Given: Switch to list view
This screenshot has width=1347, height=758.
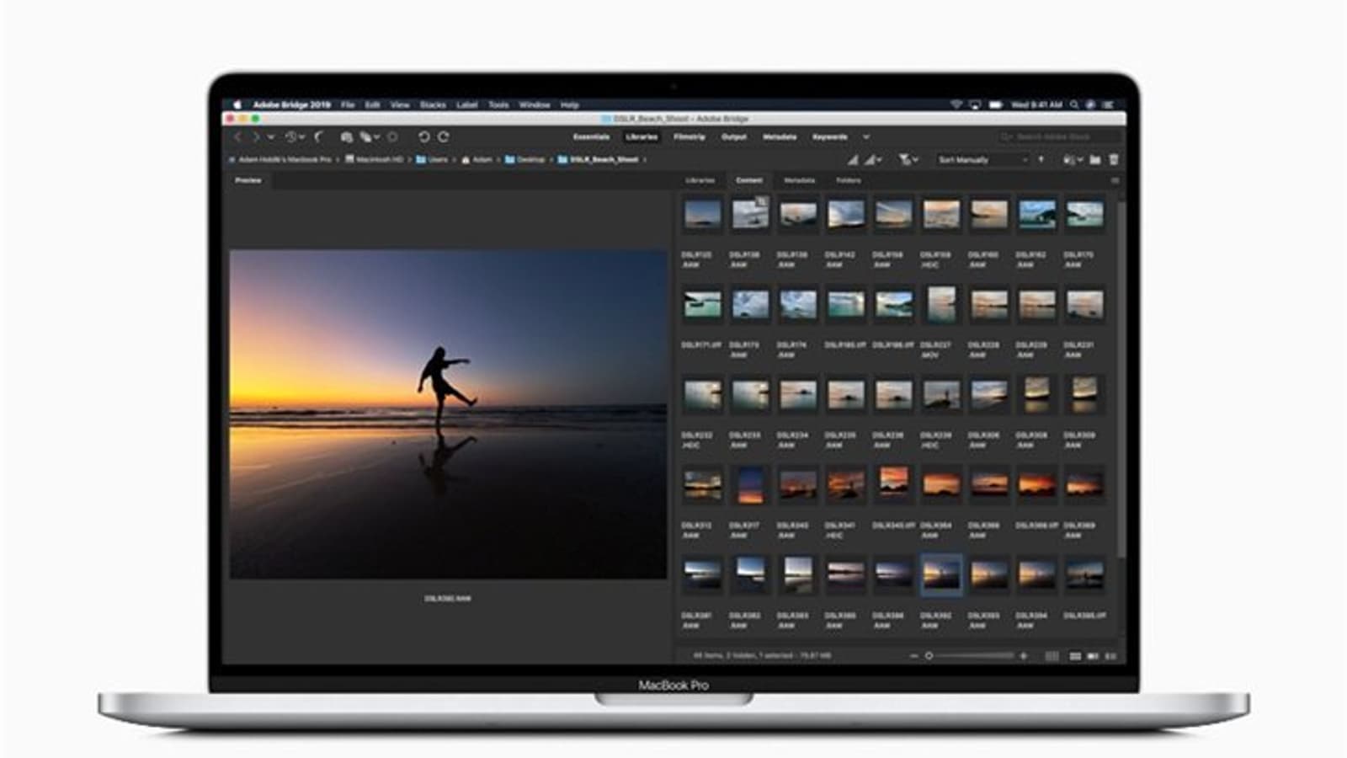Looking at the screenshot, I should 1110,655.
